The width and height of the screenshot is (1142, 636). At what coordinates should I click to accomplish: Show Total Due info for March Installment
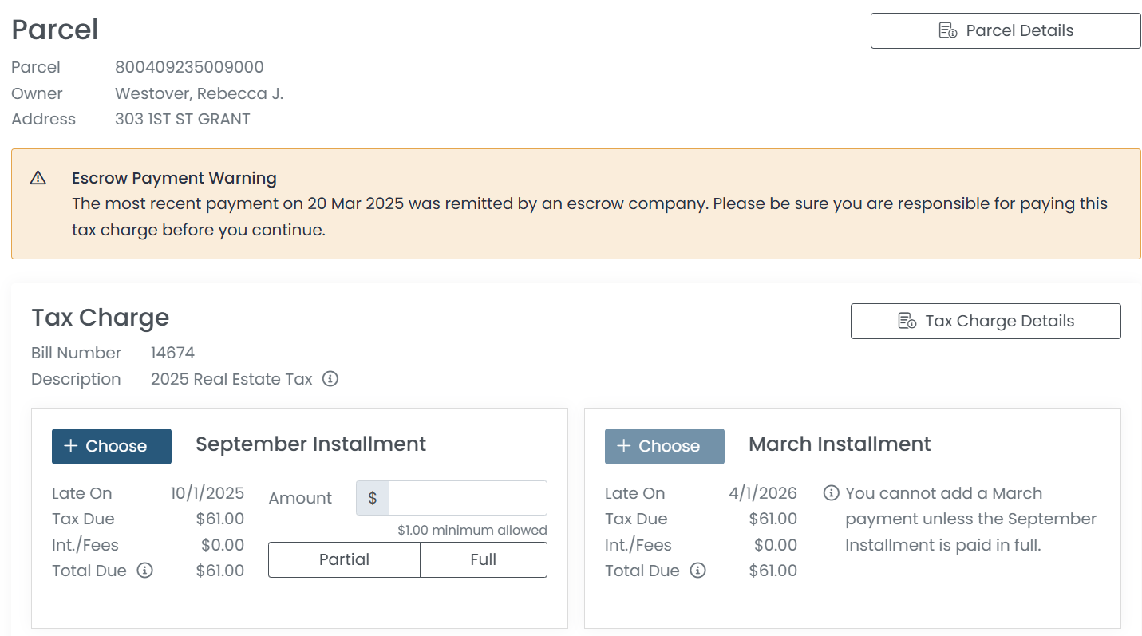point(697,571)
